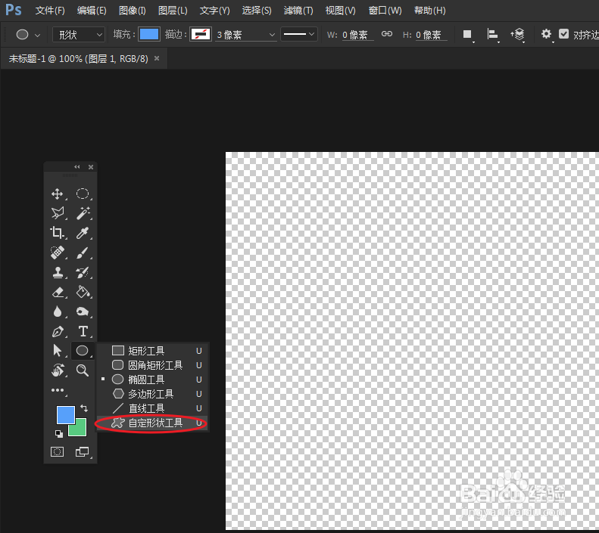This screenshot has width=599, height=533.
Task: Click the H height input field
Action: click(432, 35)
